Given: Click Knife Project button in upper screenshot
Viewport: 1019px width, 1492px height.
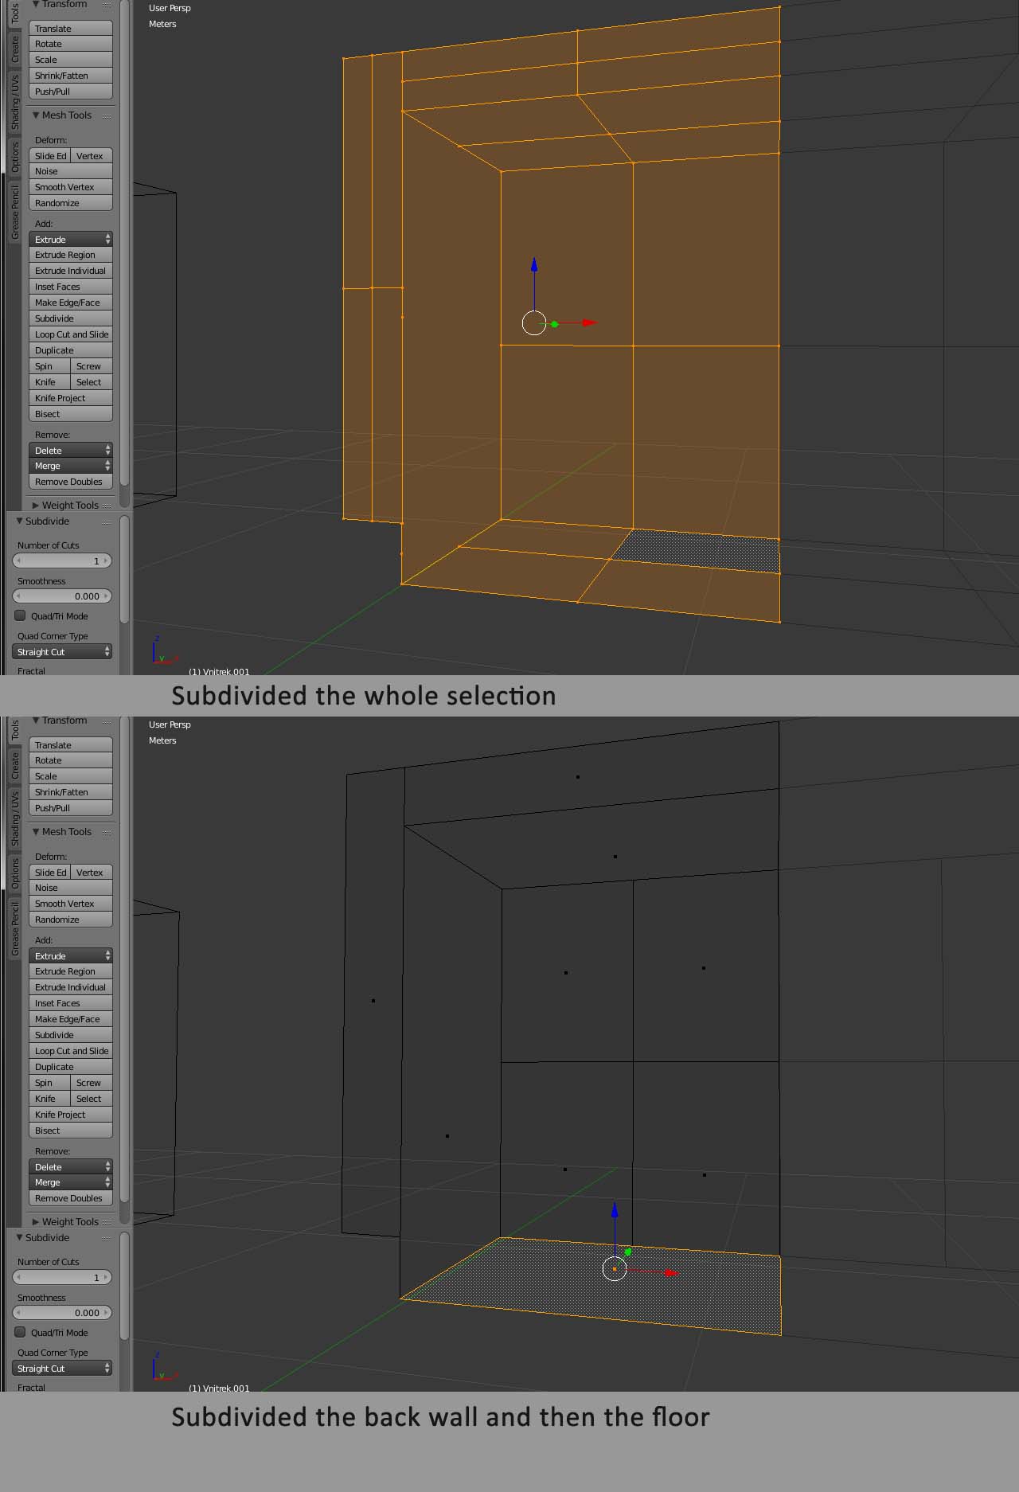Looking at the screenshot, I should 71,398.
